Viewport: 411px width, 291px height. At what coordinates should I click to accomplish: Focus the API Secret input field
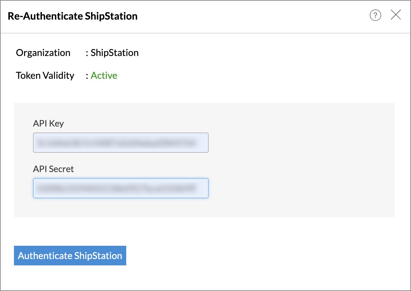pos(121,188)
